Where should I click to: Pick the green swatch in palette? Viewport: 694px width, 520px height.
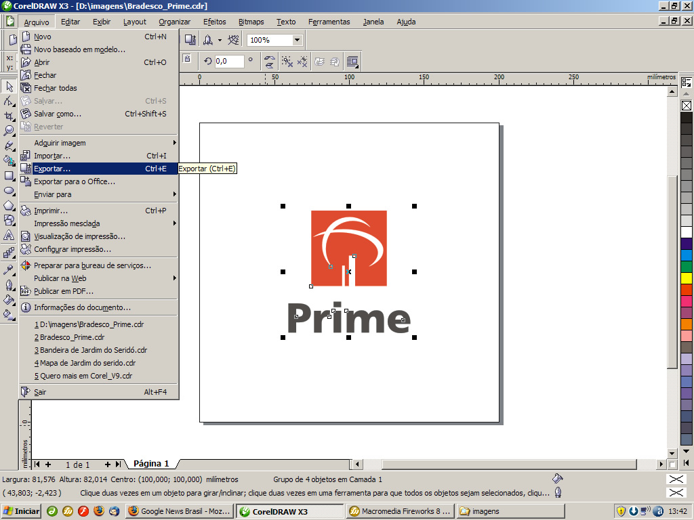tap(687, 267)
